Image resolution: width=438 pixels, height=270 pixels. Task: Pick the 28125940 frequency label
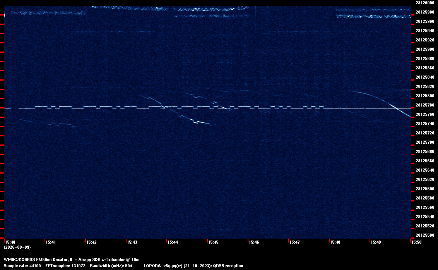(x=425, y=31)
